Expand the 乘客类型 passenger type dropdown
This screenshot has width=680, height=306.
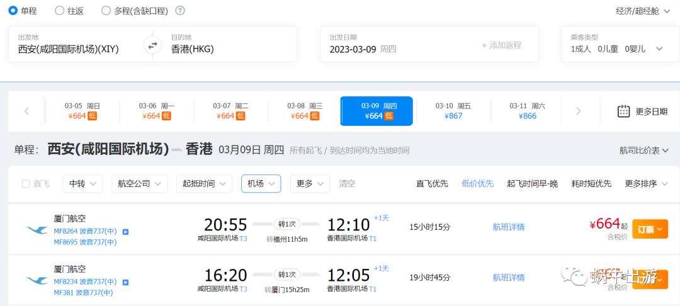click(x=659, y=49)
